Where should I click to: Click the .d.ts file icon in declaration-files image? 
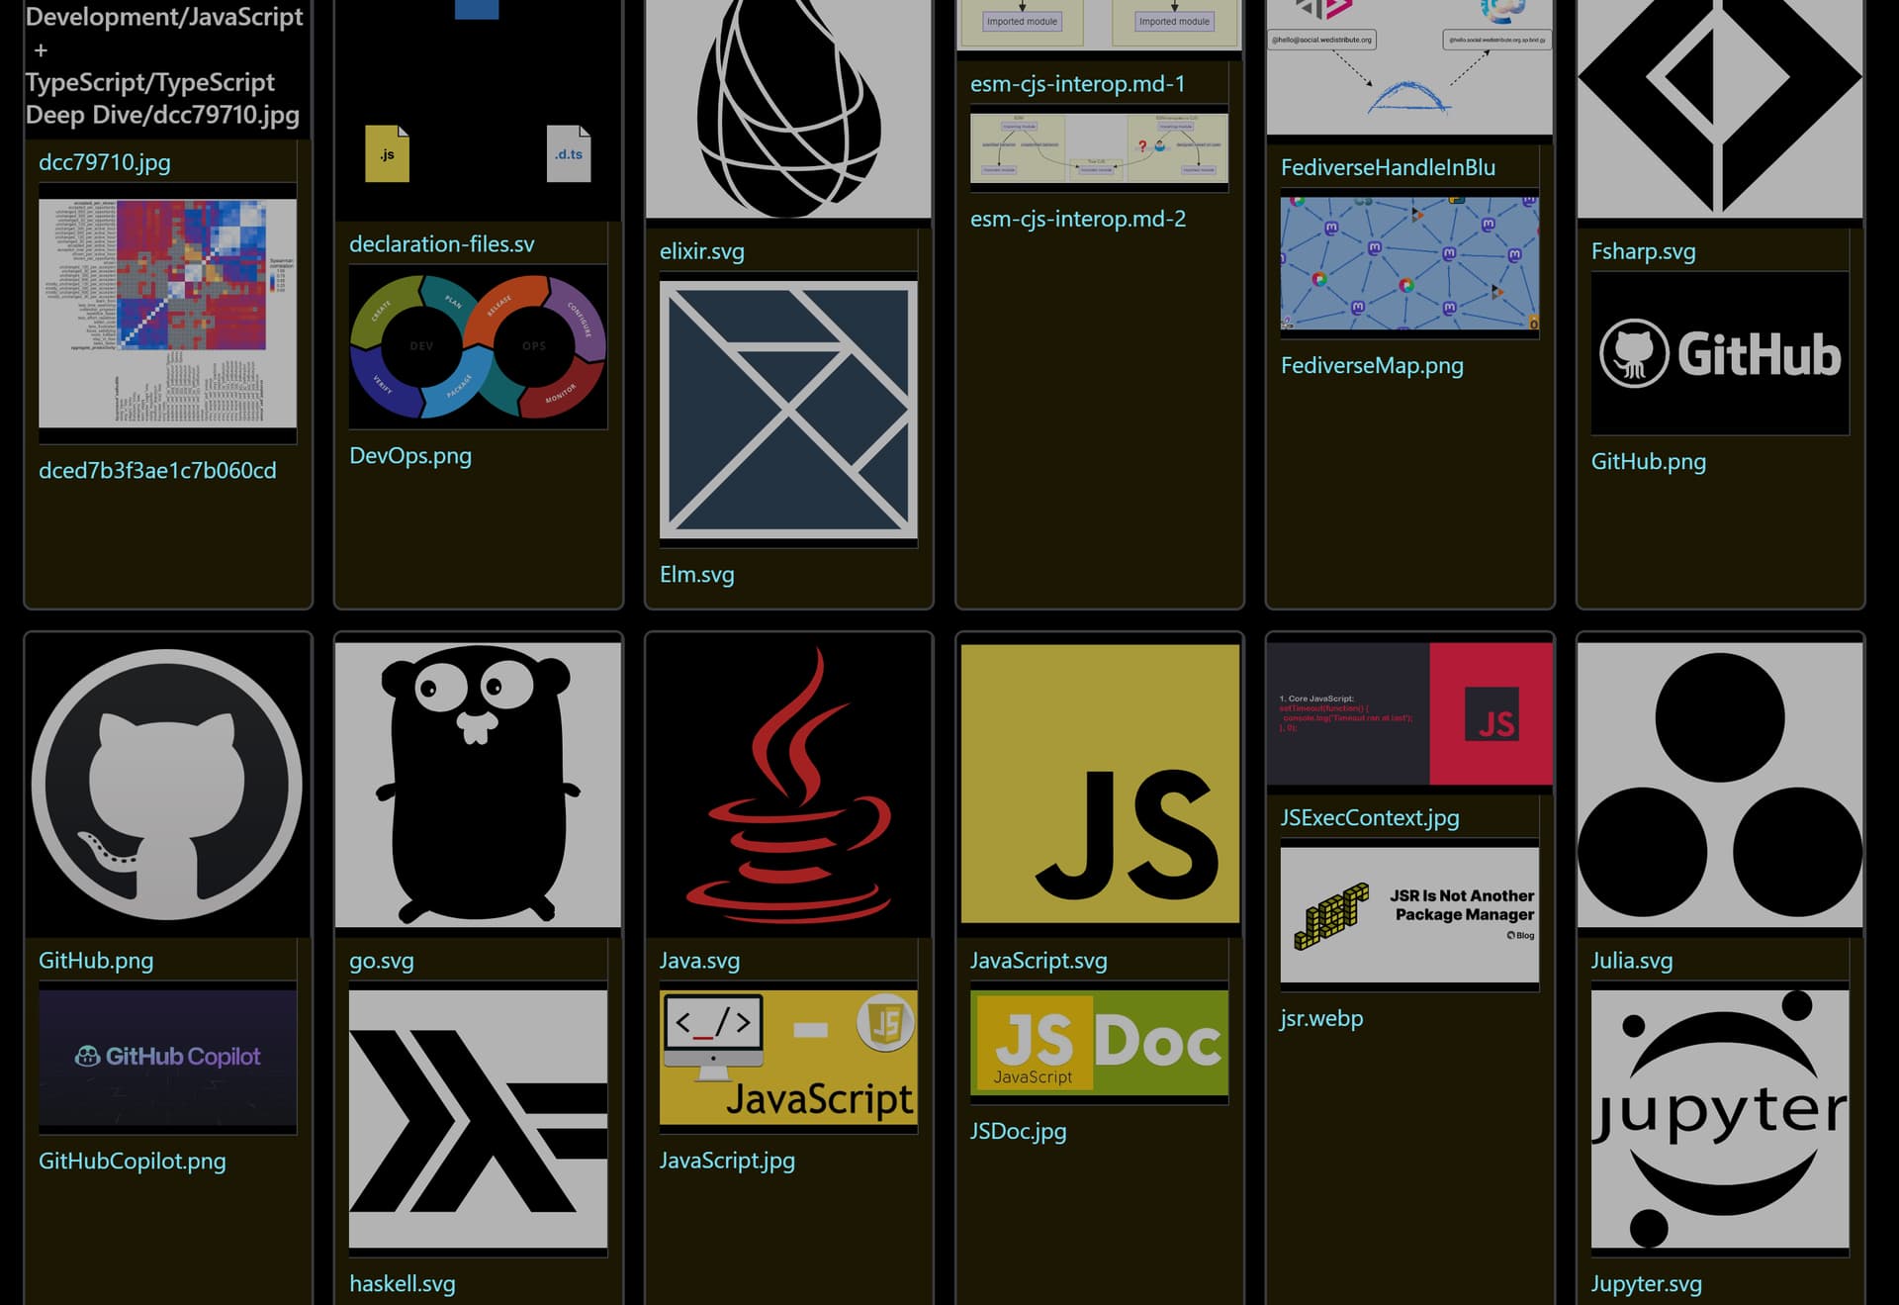coord(569,153)
